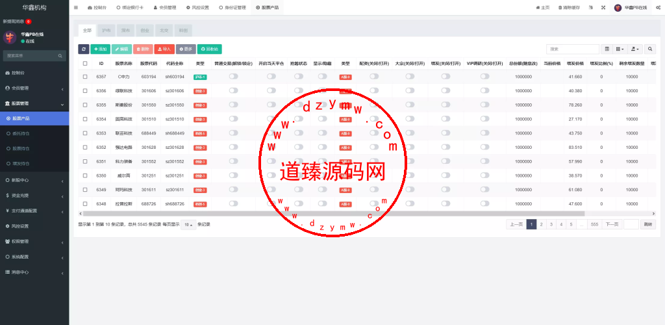
Task: Click the home icon 主页 in top bar
Action: (542, 8)
